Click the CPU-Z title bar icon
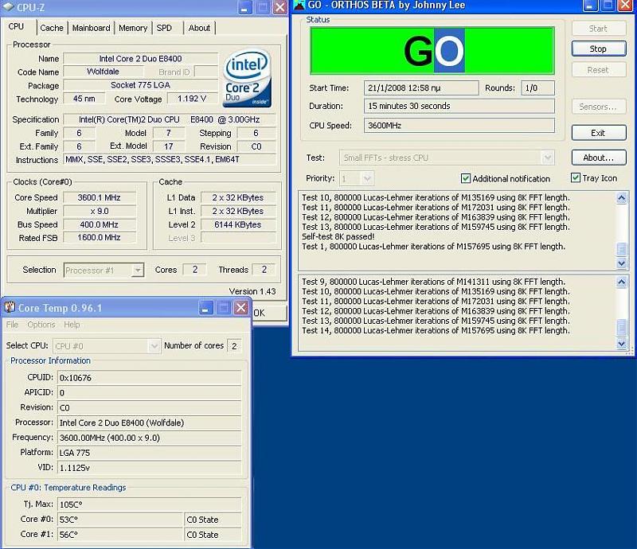Screen dimensions: 637x549 tap(8, 7)
